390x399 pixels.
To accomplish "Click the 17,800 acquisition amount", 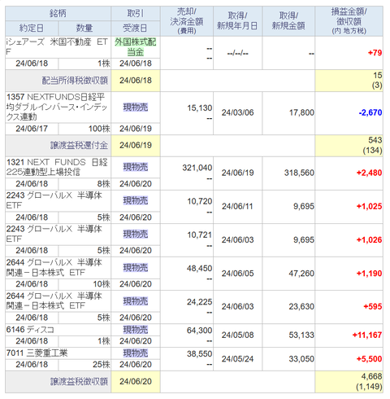I will tap(301, 112).
